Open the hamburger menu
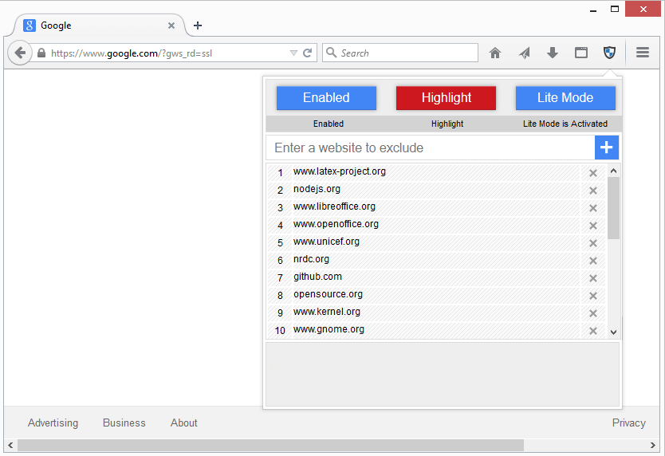Image resolution: width=665 pixels, height=456 pixels. pyautogui.click(x=643, y=53)
